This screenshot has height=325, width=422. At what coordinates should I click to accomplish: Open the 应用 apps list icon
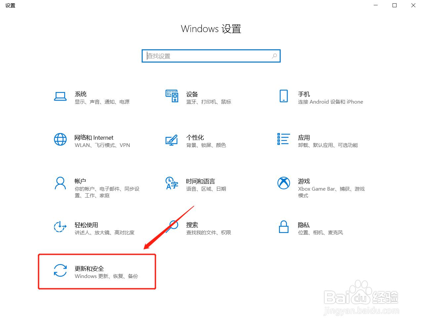(284, 140)
